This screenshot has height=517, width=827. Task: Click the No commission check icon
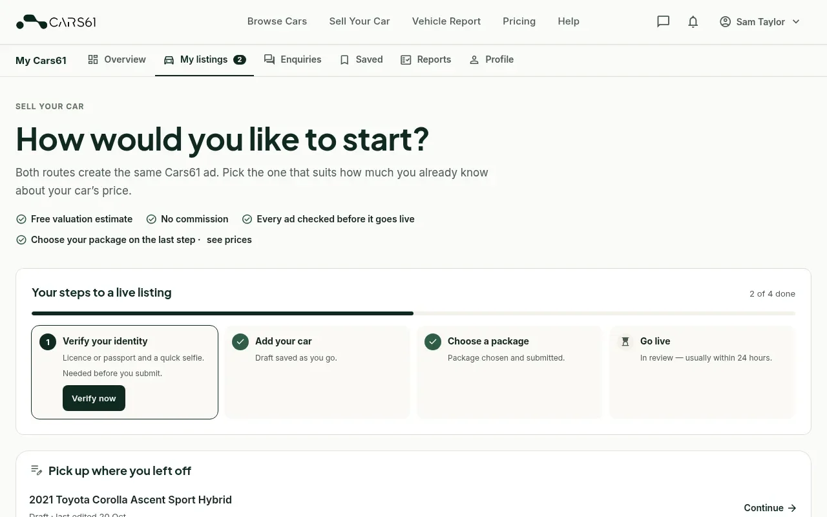151,219
